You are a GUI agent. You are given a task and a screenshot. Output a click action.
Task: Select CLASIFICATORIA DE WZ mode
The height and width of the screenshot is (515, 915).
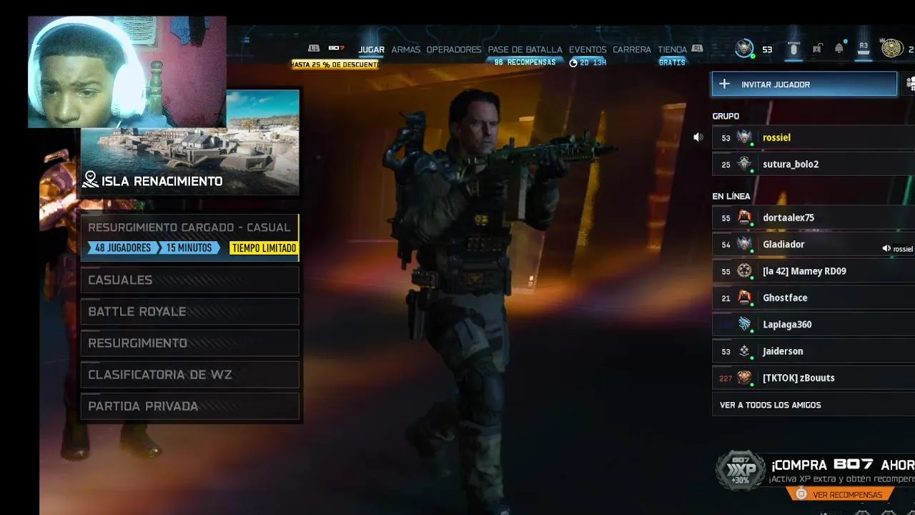point(189,374)
